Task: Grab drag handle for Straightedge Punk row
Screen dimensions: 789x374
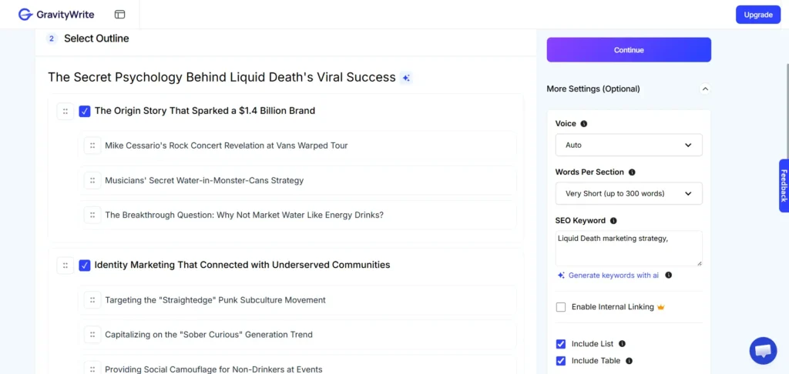Action: click(x=92, y=300)
